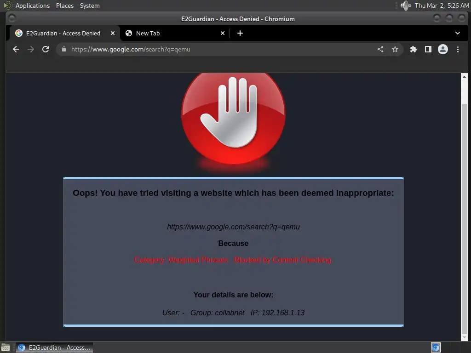Click the forward navigation arrow

pos(31,49)
